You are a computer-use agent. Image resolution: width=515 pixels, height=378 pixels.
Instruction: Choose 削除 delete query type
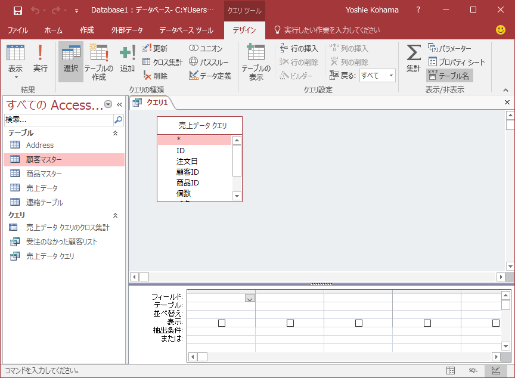coord(156,76)
